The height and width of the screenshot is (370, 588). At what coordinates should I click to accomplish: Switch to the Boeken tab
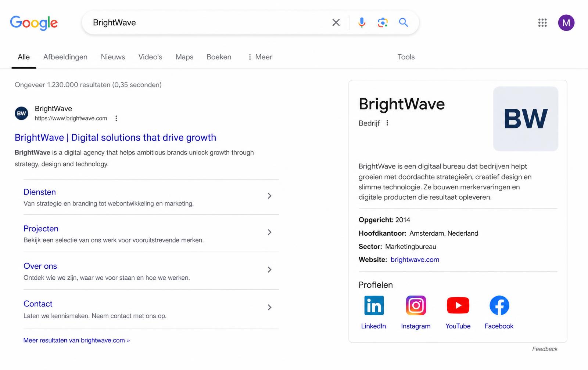tap(219, 57)
